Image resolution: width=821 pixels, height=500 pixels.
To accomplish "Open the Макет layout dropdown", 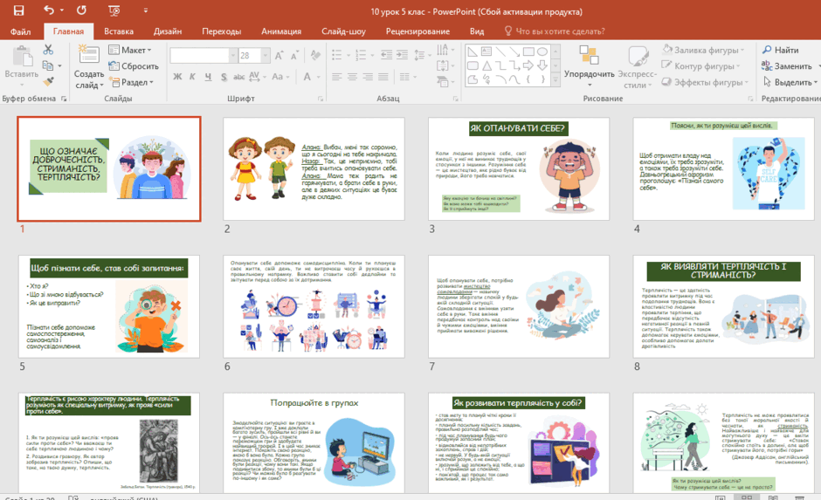I will (130, 50).
